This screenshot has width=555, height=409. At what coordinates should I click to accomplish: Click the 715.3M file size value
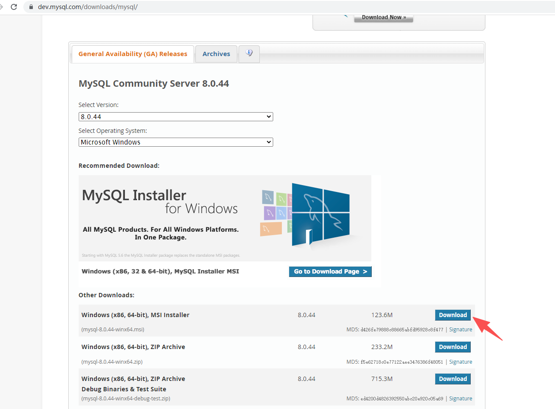pyautogui.click(x=382, y=379)
